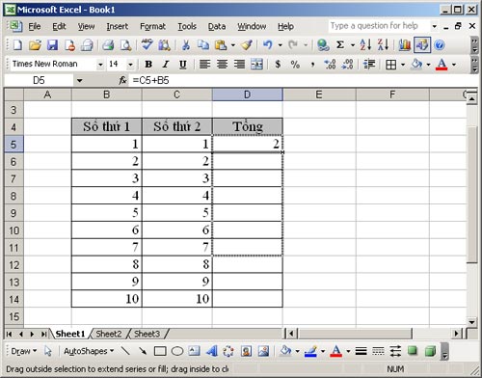Click Increase Decimal icon
Viewport: 482px width, 378px height.
tap(330, 65)
